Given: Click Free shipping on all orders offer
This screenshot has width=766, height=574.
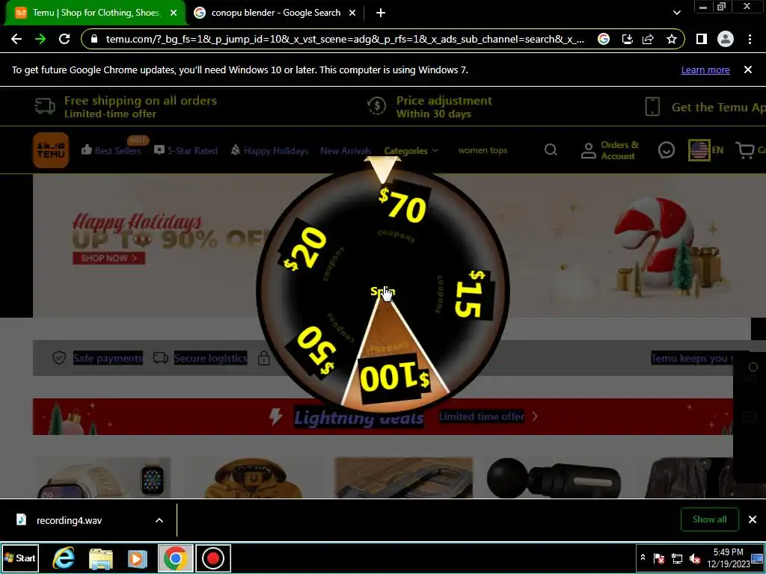Looking at the screenshot, I should 126,106.
